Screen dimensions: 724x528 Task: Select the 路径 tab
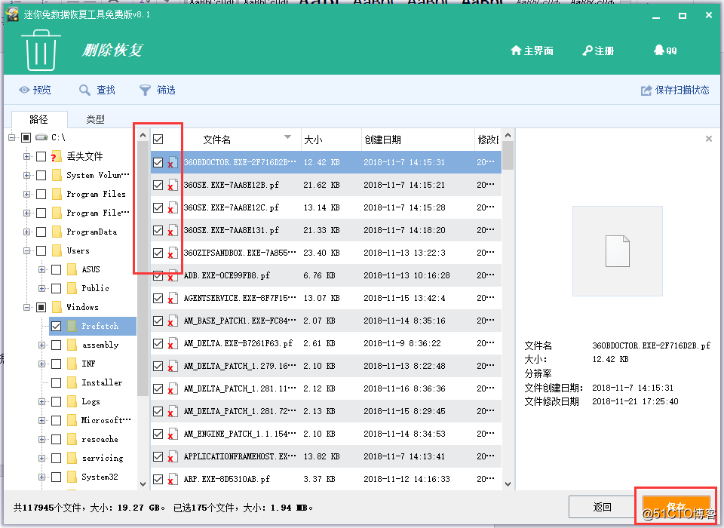tap(40, 118)
